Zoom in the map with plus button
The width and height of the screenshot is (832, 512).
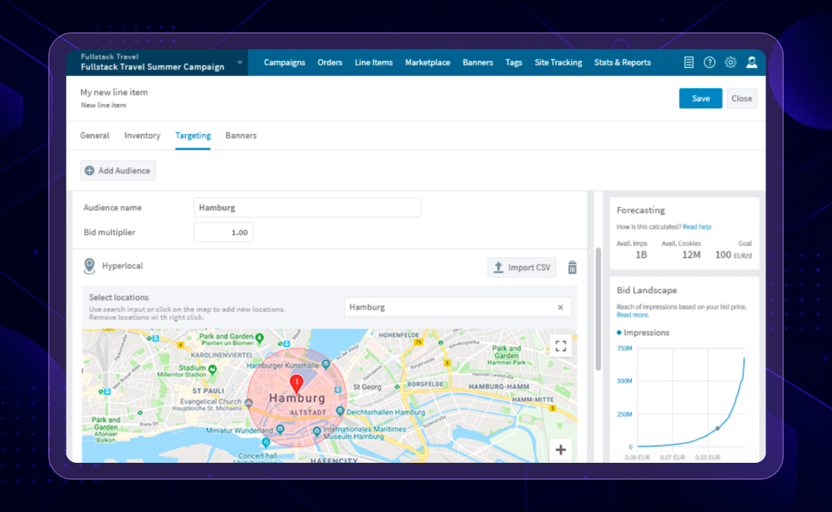click(x=561, y=450)
